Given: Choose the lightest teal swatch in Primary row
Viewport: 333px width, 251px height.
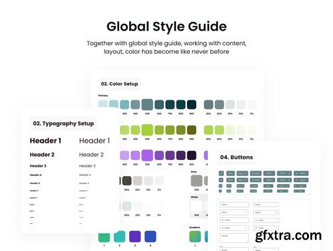Looking at the screenshot, I should 103,104.
